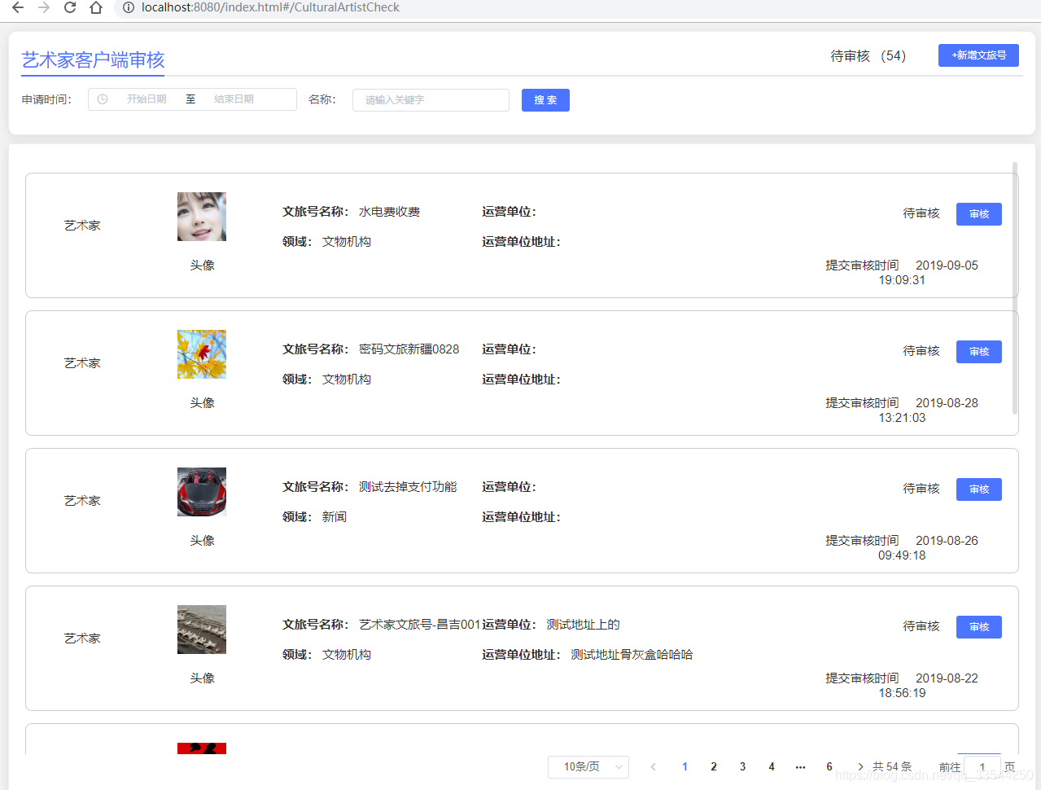Click the 新闻 domain value
This screenshot has height=790, width=1041.
[335, 517]
